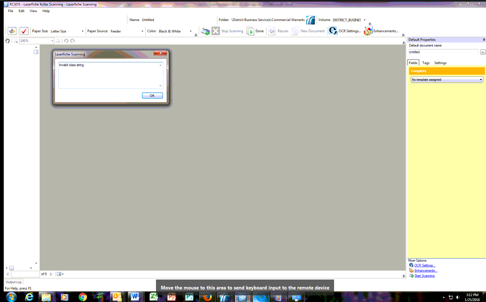Click the OCR Settings link under More Options
Image resolution: width=486 pixels, height=302 pixels.
click(425, 266)
